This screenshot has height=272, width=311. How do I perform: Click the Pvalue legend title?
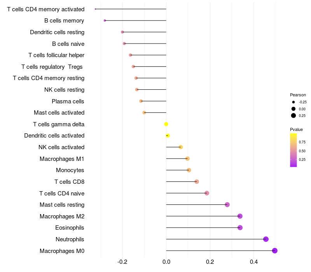296,129
